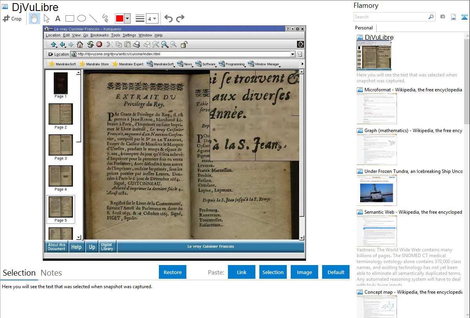Click the Paste Link button
This screenshot has height=318, width=470.
(242, 272)
